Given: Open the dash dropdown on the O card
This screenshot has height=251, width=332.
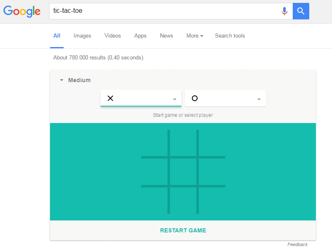Looking at the screenshot, I should coord(259,98).
